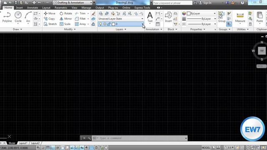Select the Arc drawing tool

click(x=28, y=17)
